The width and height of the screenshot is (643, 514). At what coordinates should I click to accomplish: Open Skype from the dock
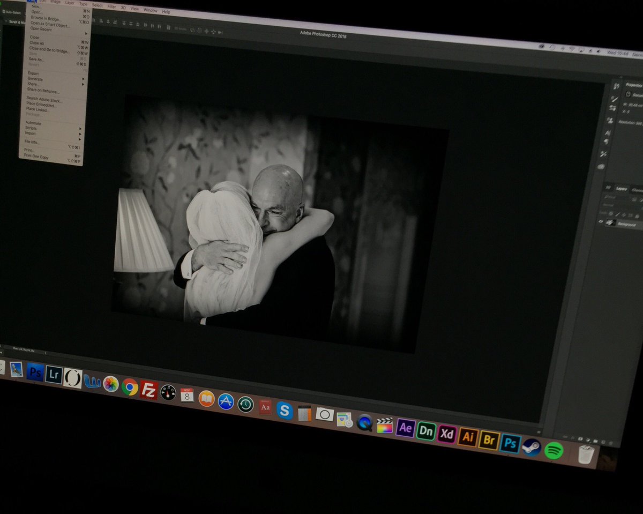(284, 411)
